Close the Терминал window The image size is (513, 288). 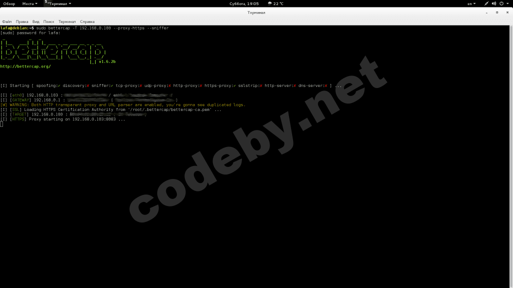tap(507, 12)
